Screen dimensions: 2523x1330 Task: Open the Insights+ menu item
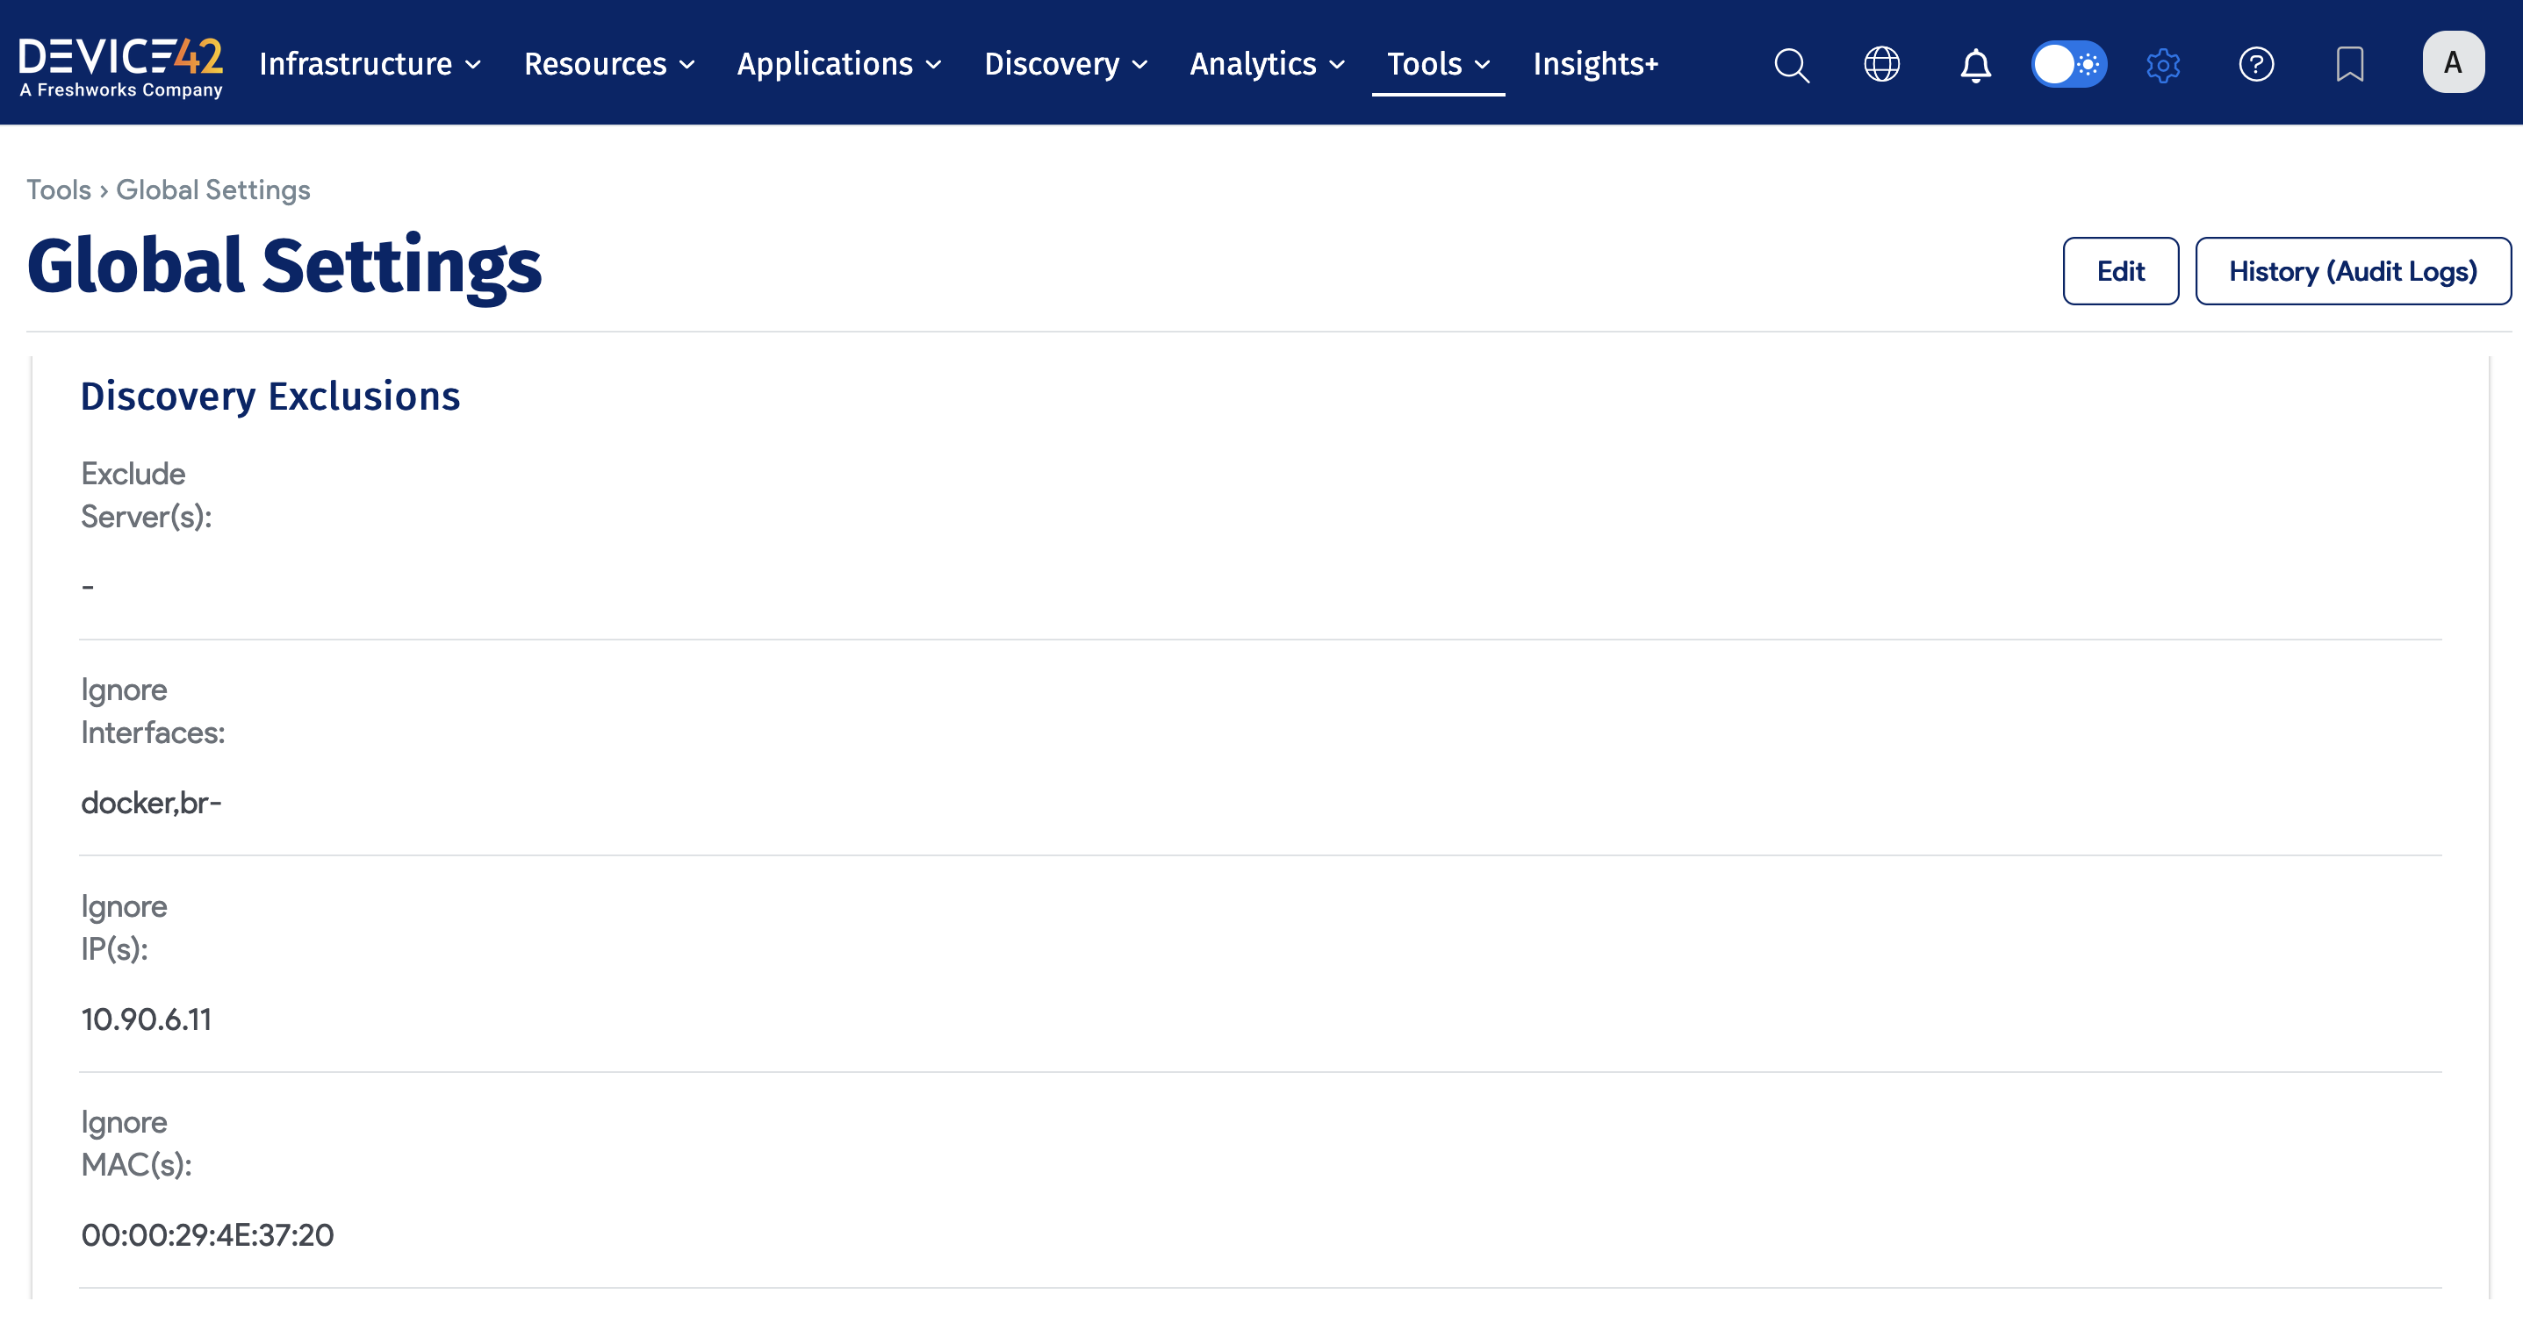[x=1594, y=65]
